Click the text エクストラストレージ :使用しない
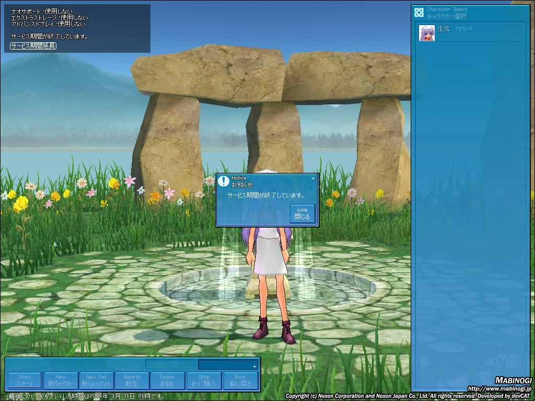Screen dimensions: 535x401 pos(50,18)
